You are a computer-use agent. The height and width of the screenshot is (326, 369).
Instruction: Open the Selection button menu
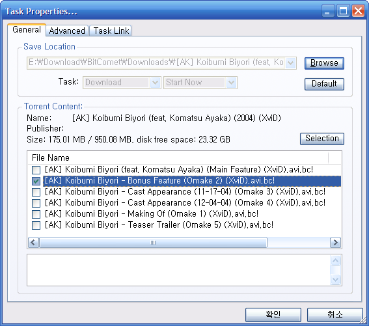[x=322, y=139]
